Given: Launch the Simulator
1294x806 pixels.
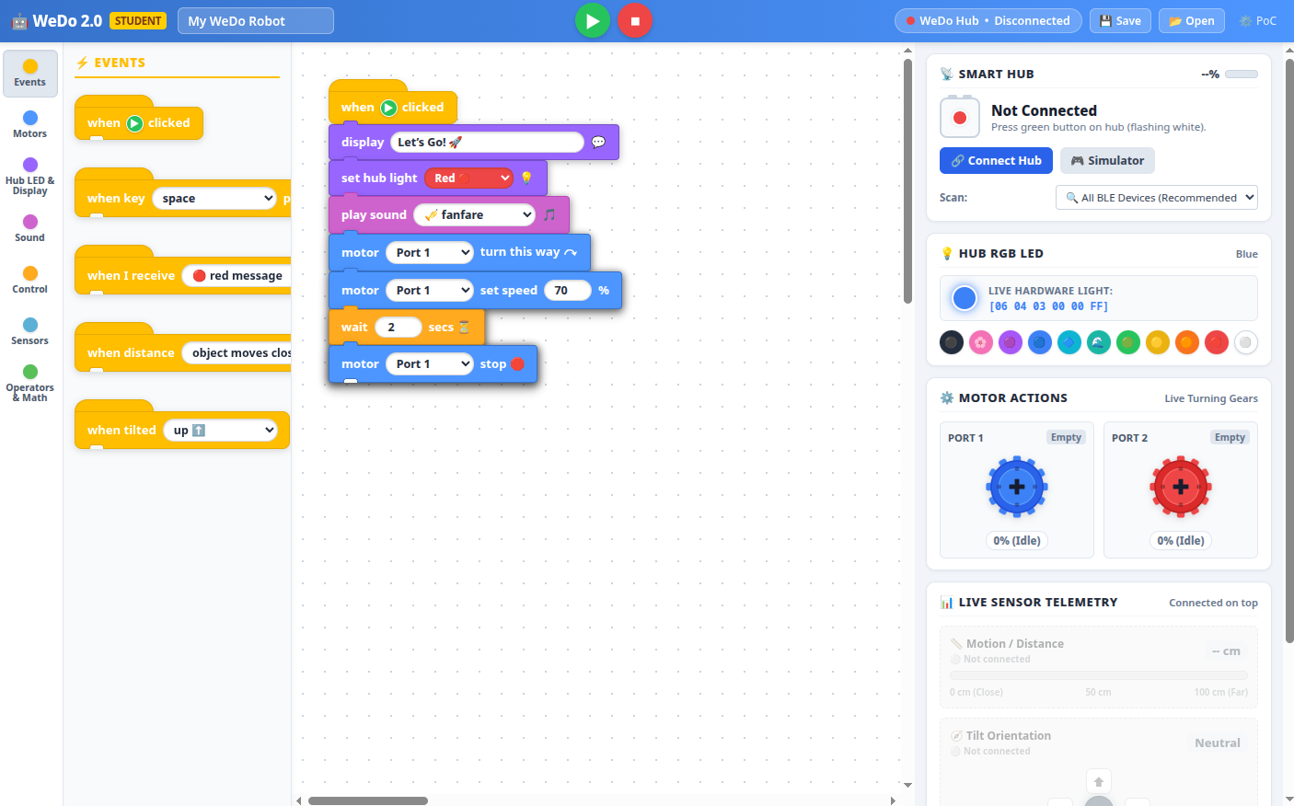Looking at the screenshot, I should [1107, 160].
